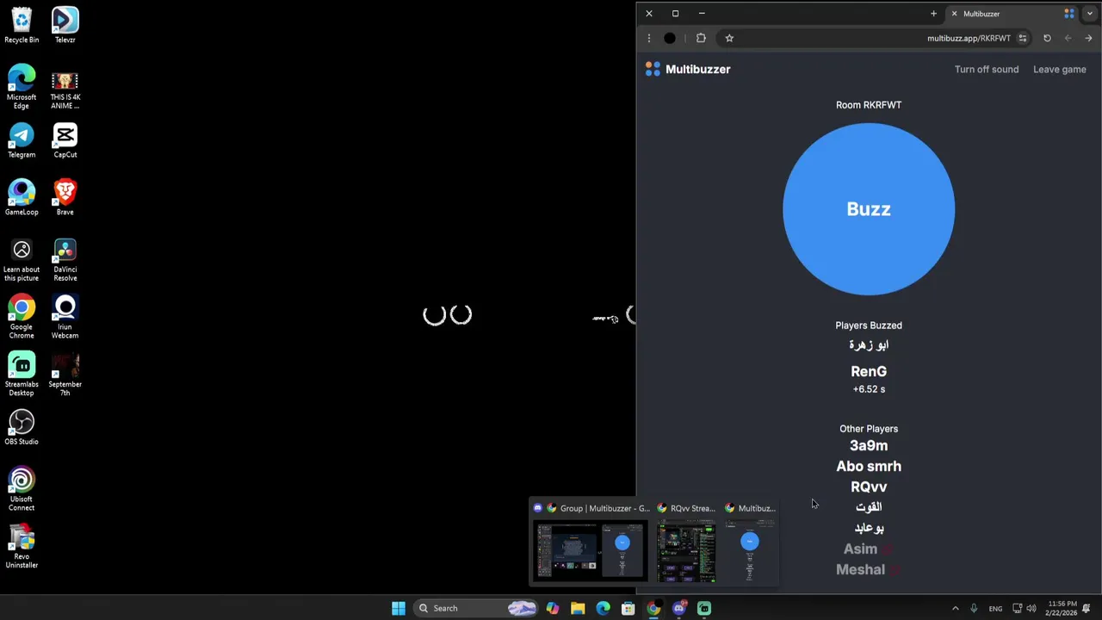Open Copilot from the taskbar
The width and height of the screenshot is (1102, 620).
point(553,608)
